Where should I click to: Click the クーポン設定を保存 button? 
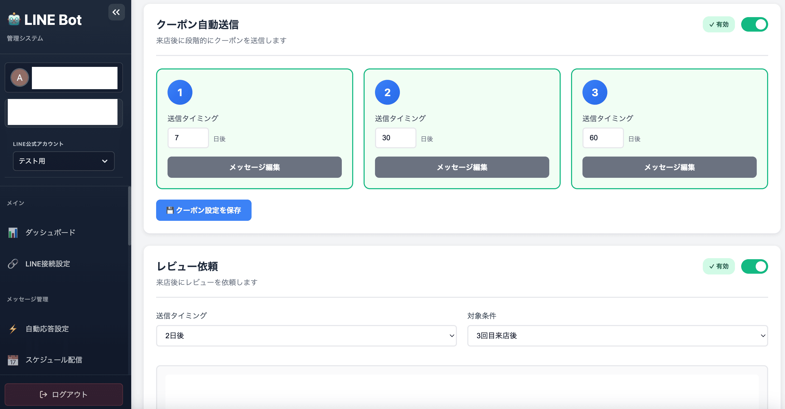[204, 210]
